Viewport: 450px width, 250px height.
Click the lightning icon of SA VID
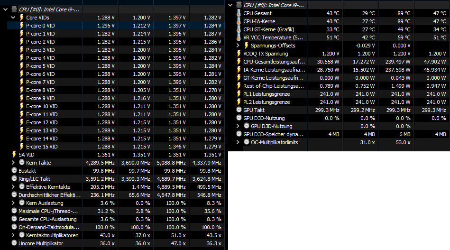(14, 155)
